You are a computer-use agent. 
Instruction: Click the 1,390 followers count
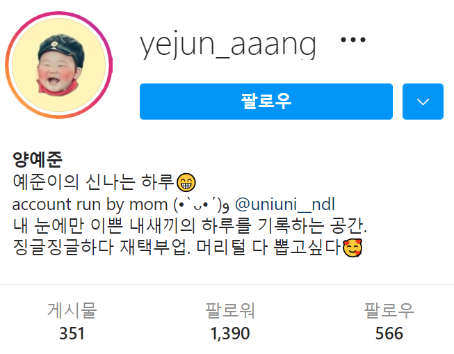pyautogui.click(x=230, y=333)
